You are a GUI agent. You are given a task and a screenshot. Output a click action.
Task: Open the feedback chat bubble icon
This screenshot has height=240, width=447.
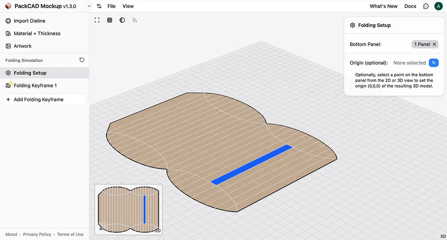(x=426, y=6)
